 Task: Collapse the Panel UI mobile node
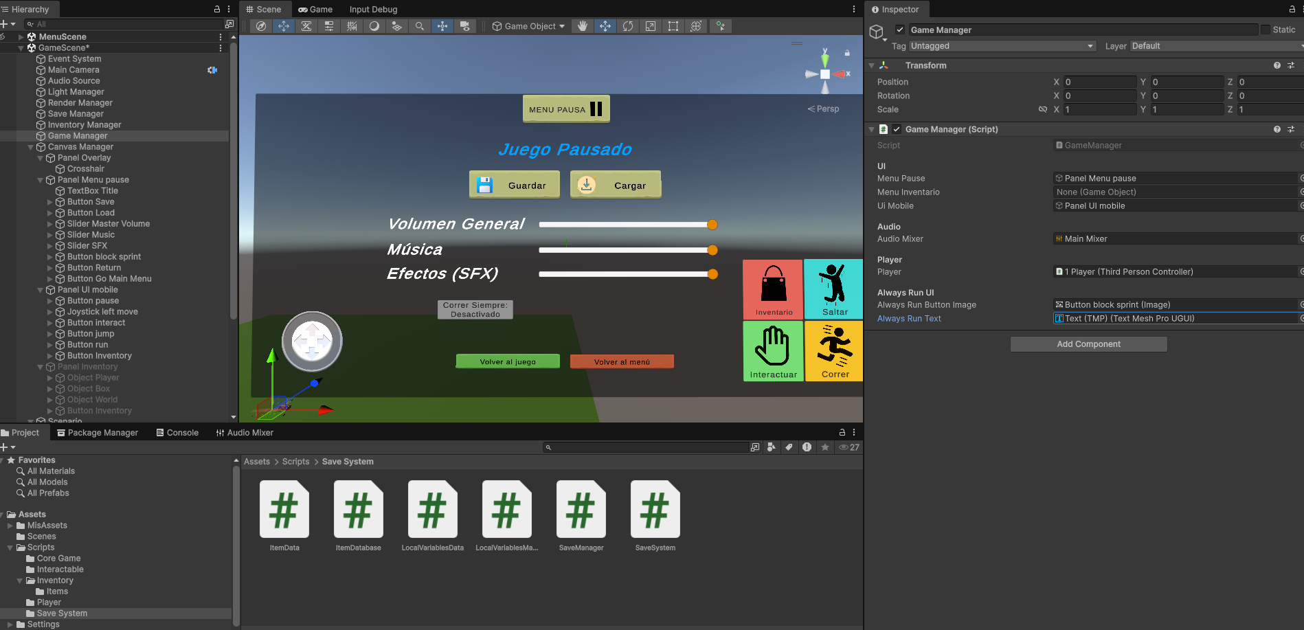(40, 290)
